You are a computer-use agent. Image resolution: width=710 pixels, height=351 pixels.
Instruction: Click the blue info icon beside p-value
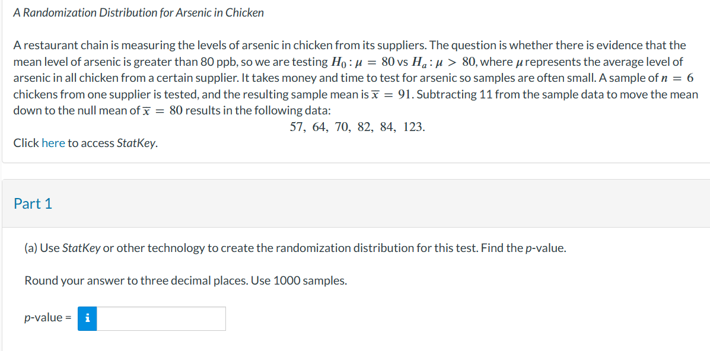[87, 318]
